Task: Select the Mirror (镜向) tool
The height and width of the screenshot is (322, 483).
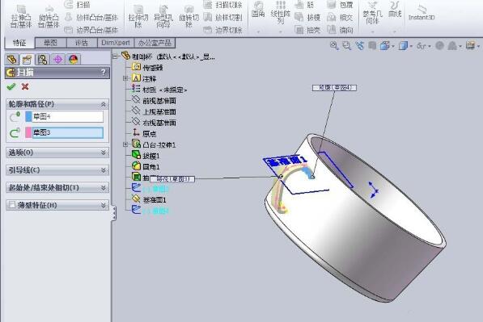Action: [x=340, y=30]
